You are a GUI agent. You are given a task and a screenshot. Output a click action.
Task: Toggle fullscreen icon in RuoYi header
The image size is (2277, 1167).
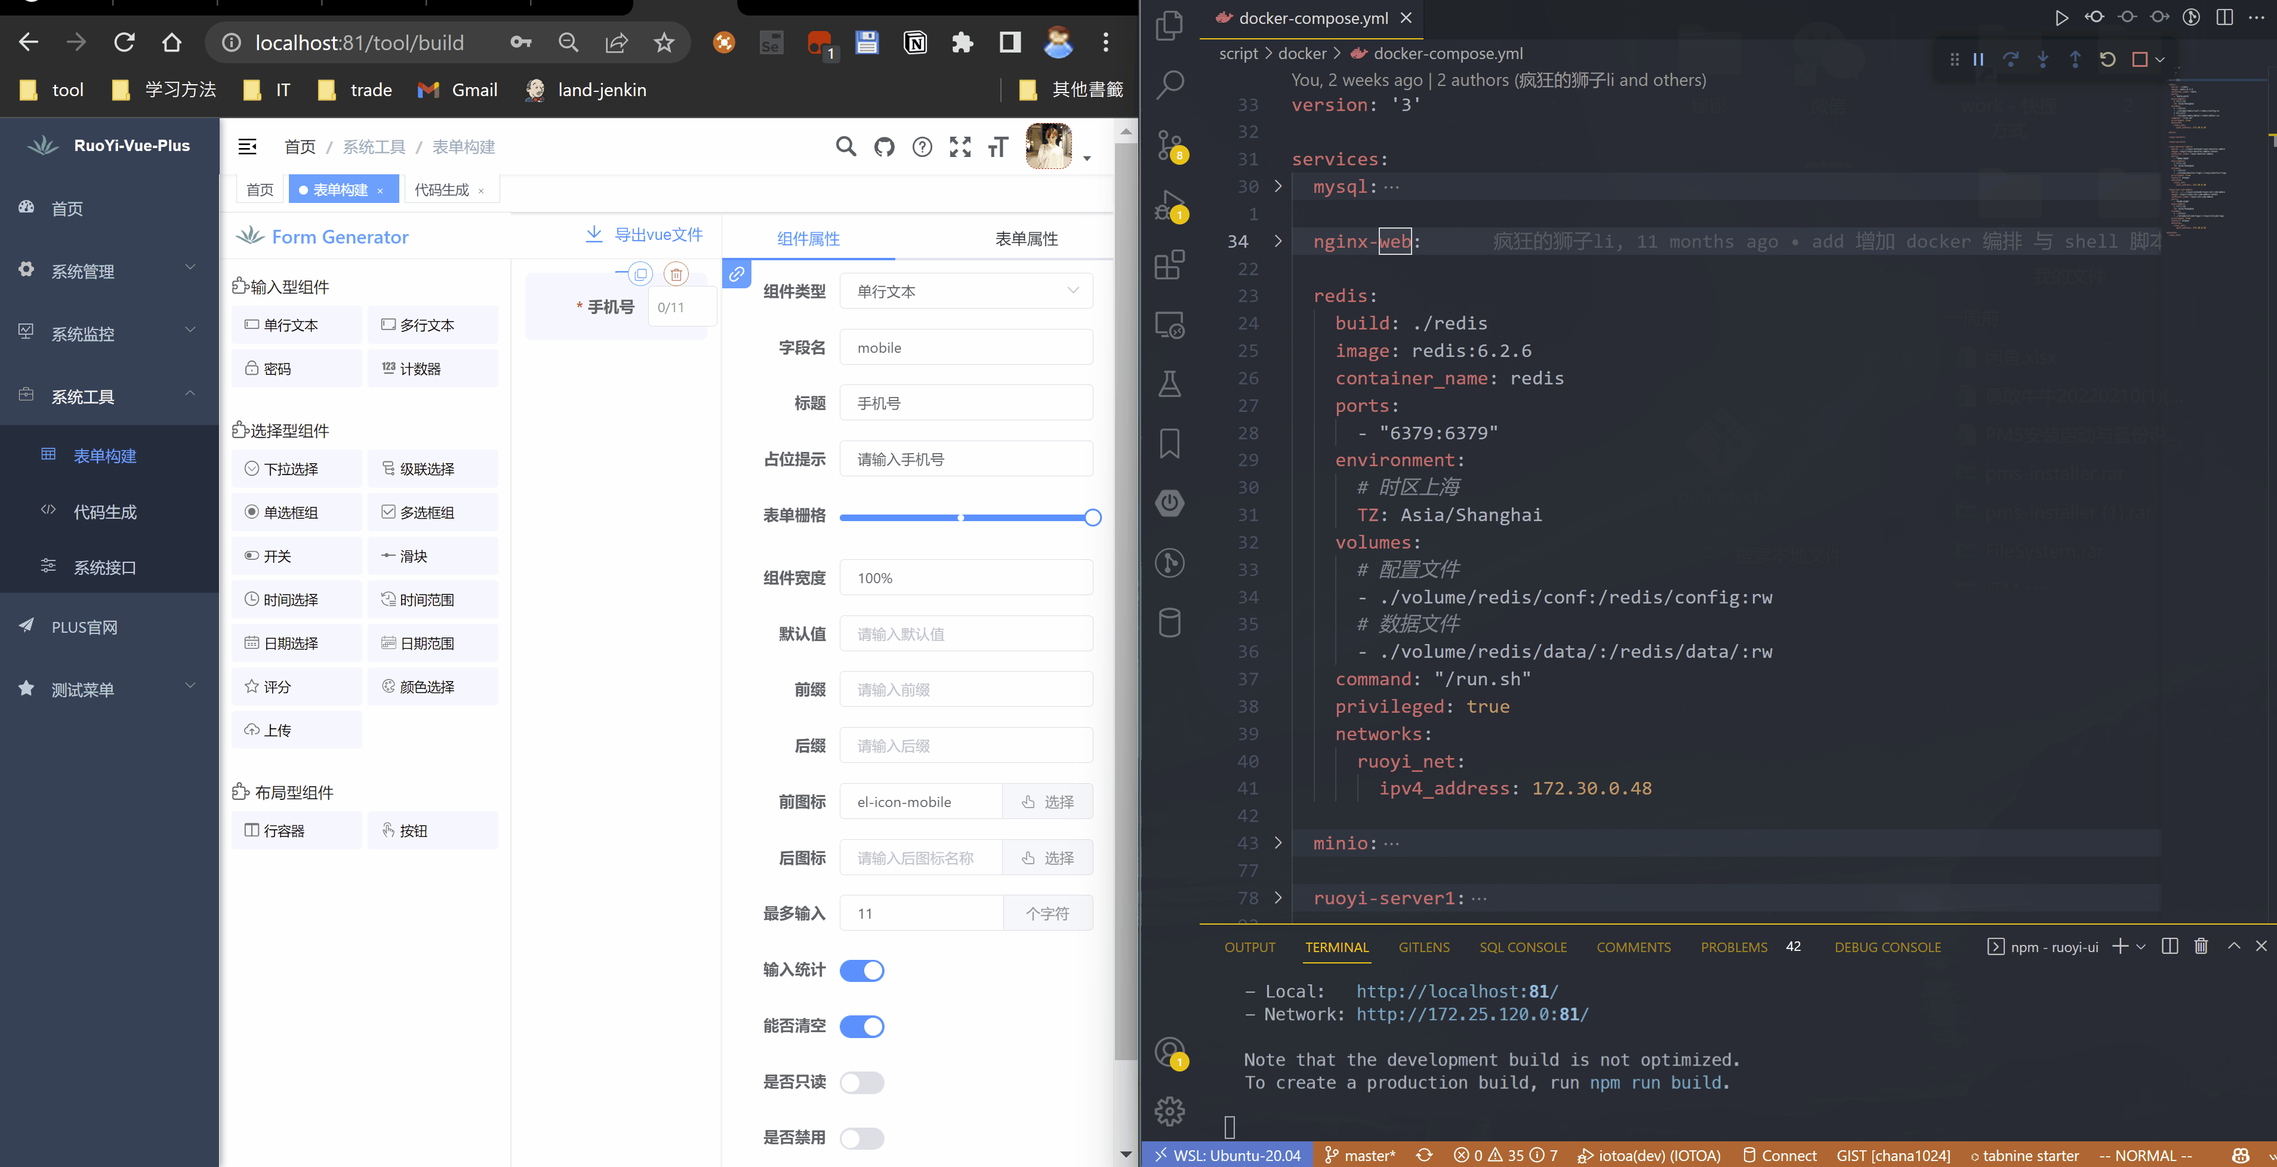[x=960, y=147]
